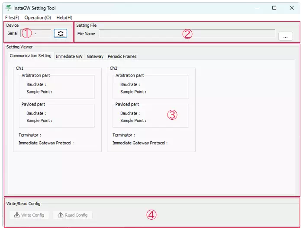Close the InstaGW Setting Tool window
Image resolution: width=303 pixels, height=230 pixels.
tap(292, 8)
